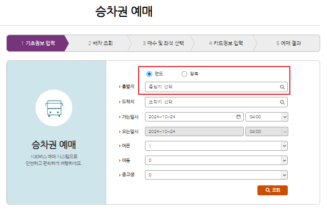The image size is (327, 210).
Task: Open the 오는일시 time dropdown
Action: pos(267,131)
